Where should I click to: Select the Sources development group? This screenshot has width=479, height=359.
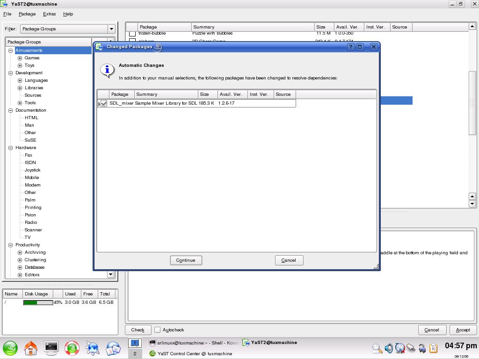pyautogui.click(x=33, y=95)
